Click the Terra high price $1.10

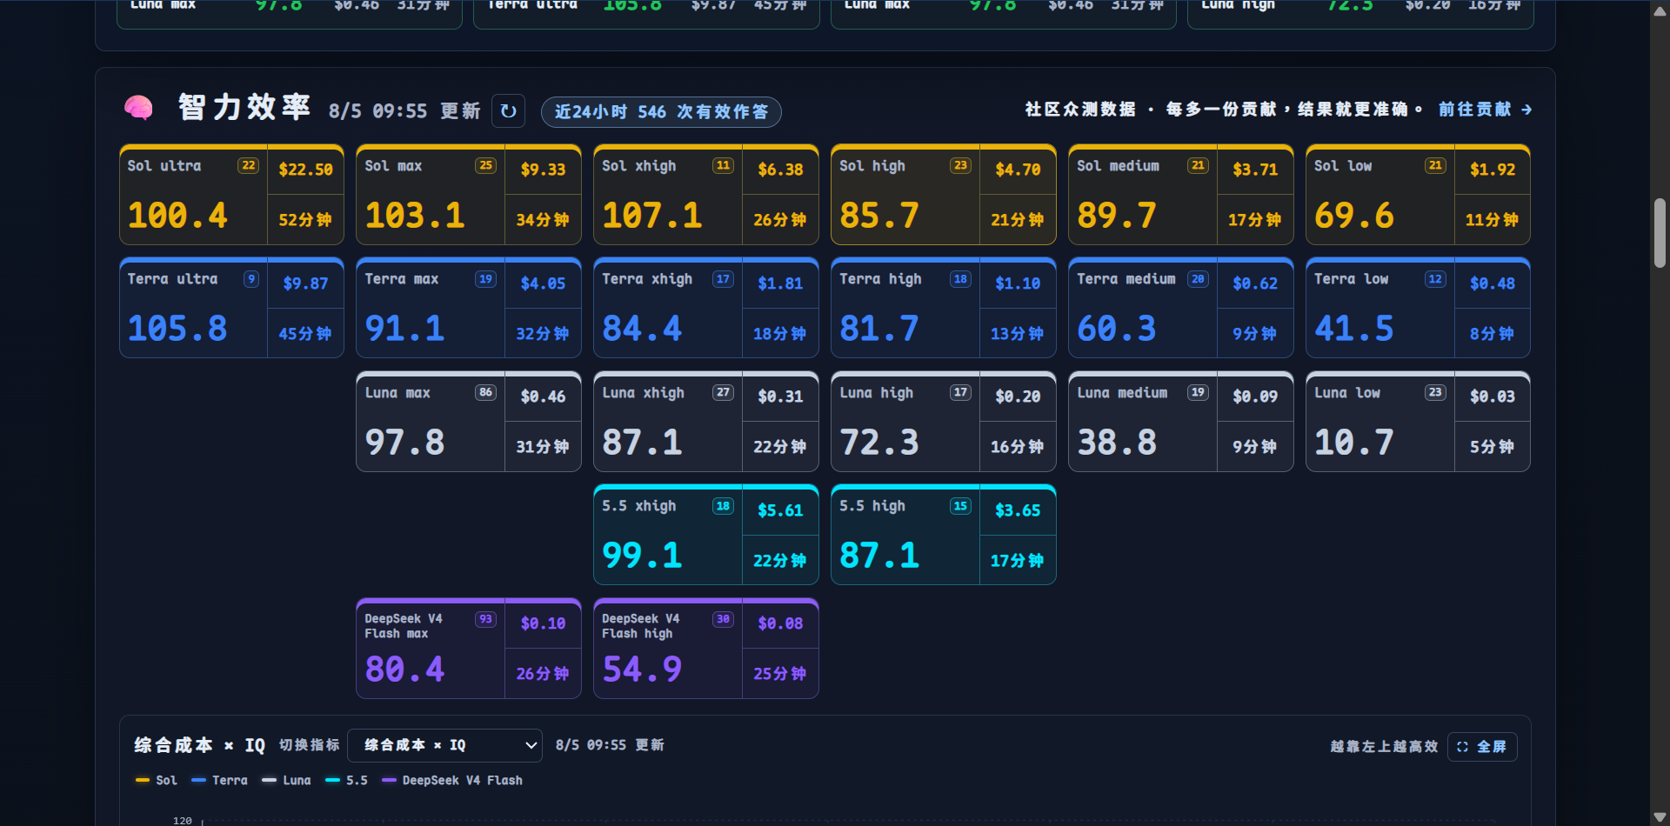(x=1018, y=283)
